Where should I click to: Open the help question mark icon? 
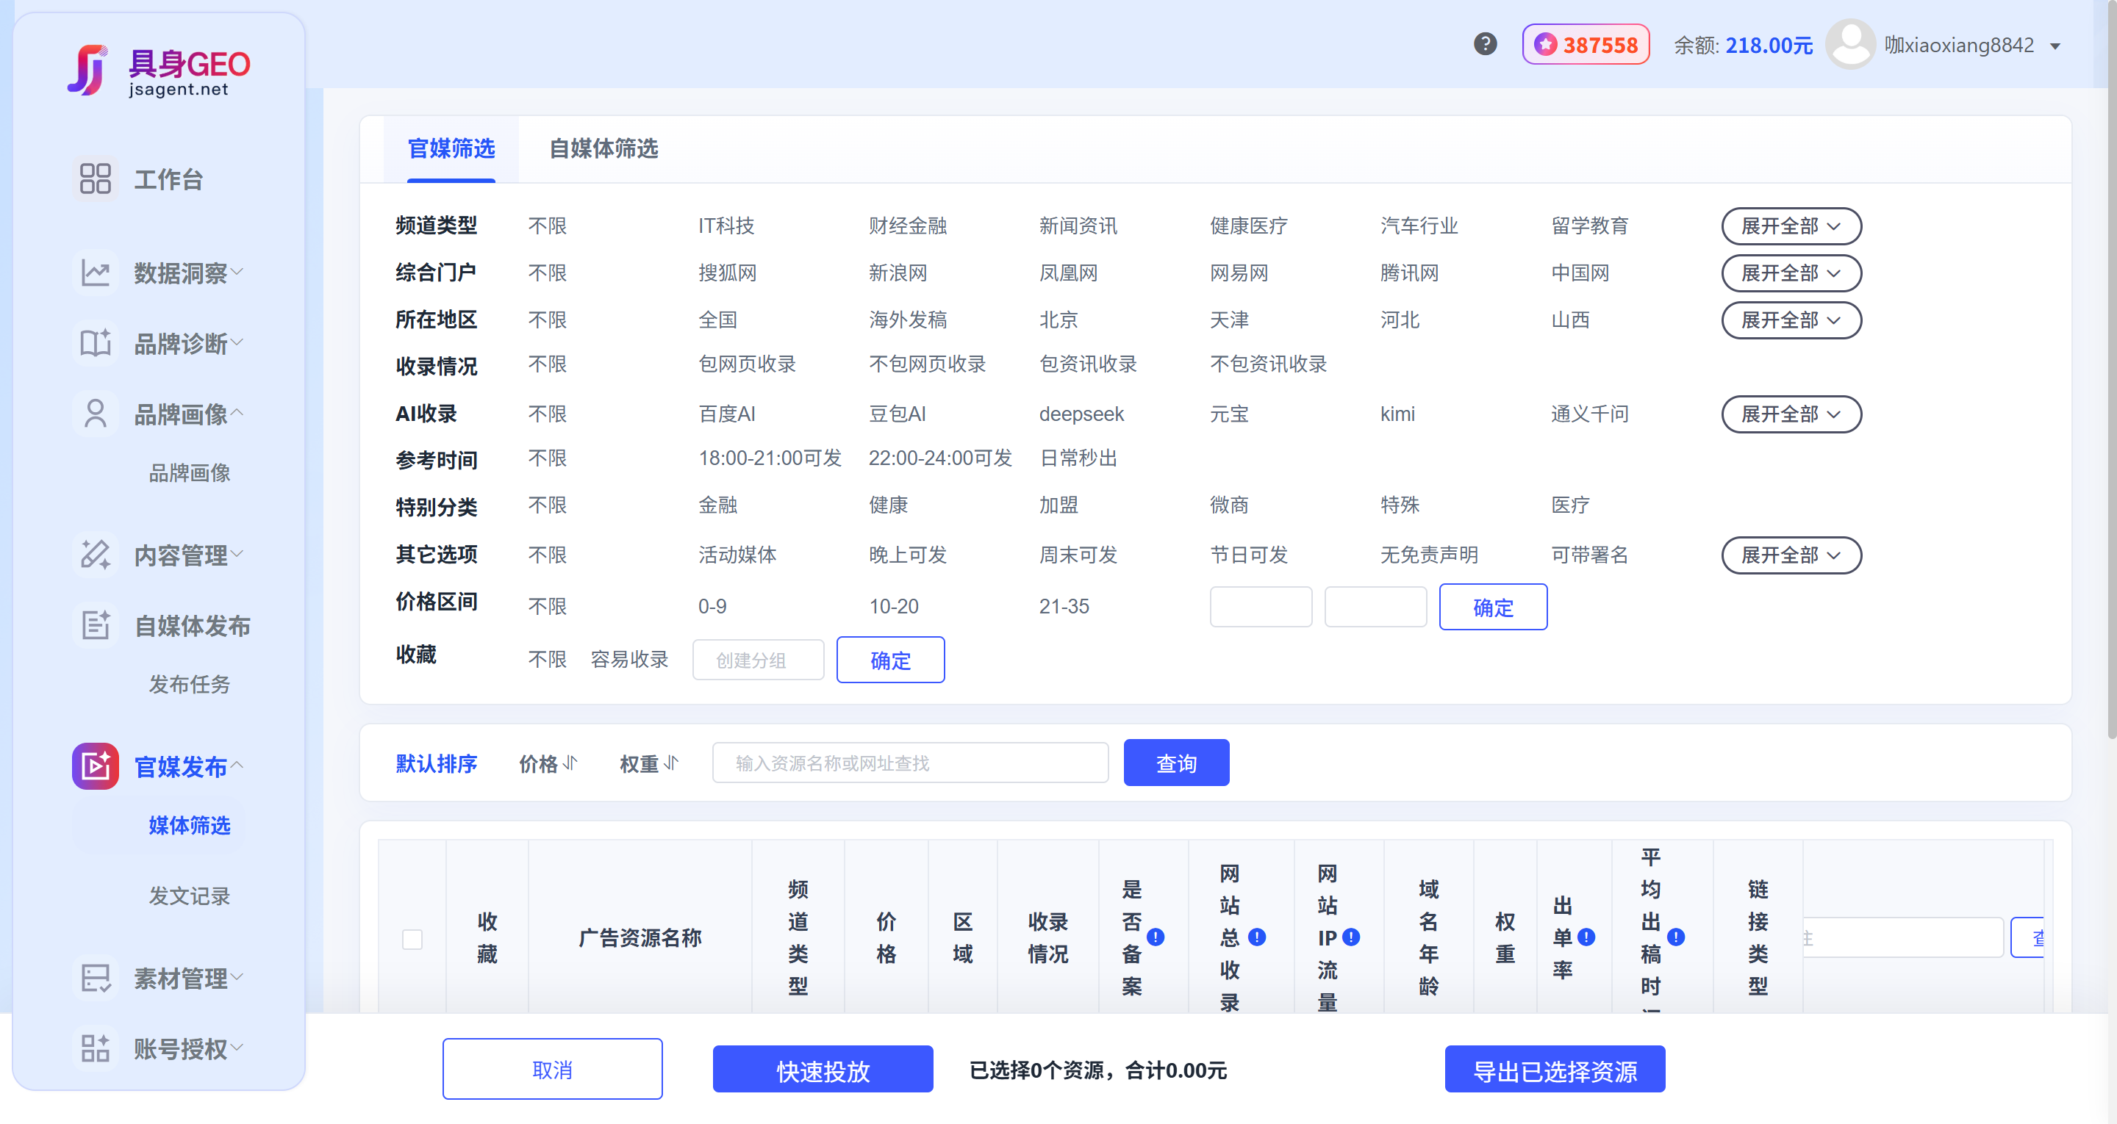1485,44
